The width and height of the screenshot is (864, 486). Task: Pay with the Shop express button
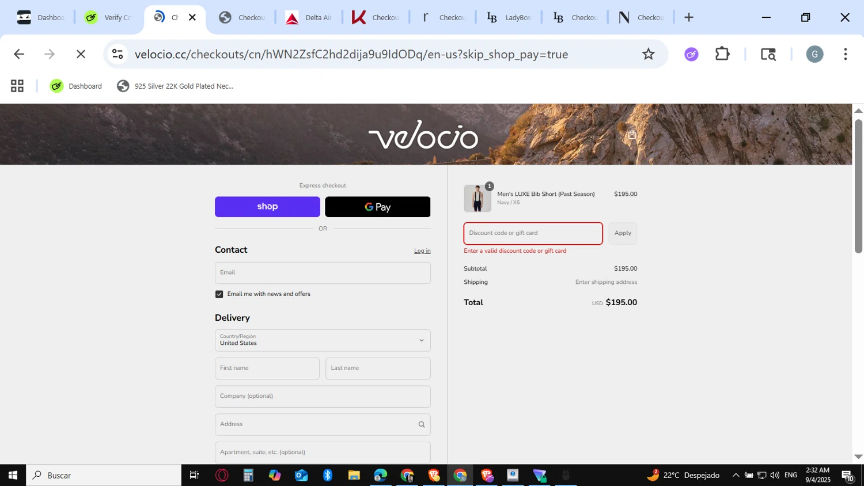point(267,207)
